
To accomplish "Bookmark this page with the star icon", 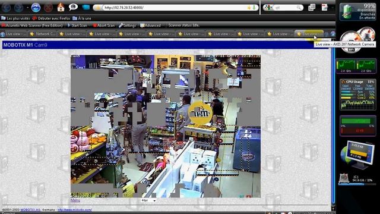I will pos(249,8).
